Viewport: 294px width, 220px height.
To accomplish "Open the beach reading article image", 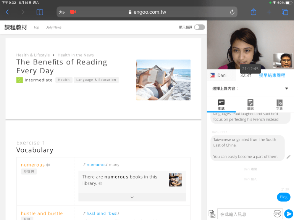I will click(163, 80).
